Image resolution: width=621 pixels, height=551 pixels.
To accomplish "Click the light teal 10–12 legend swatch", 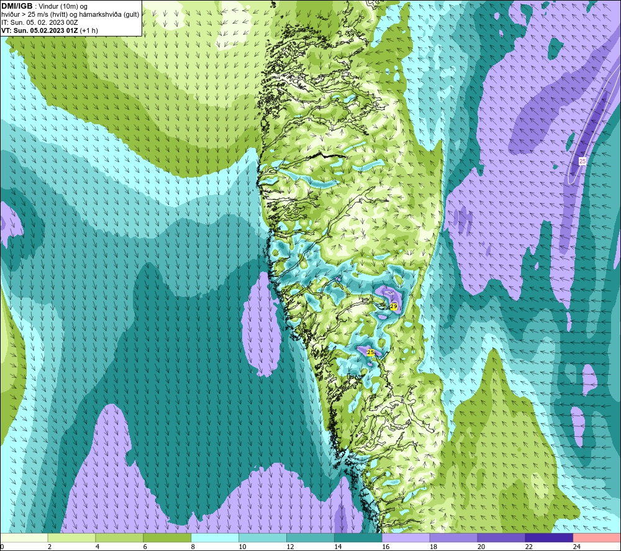I will click(x=263, y=537).
